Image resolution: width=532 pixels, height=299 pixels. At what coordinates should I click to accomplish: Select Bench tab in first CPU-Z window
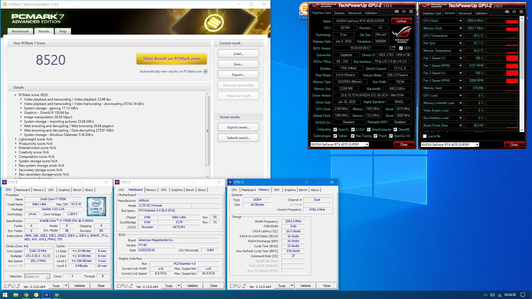77,190
